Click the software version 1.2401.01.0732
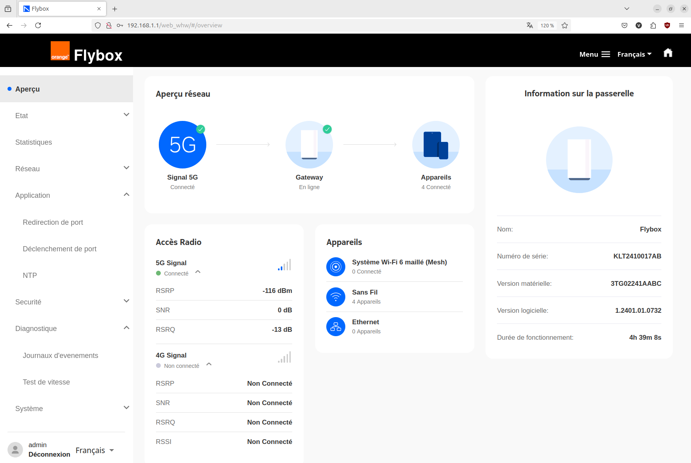This screenshot has width=691, height=463. click(x=638, y=310)
